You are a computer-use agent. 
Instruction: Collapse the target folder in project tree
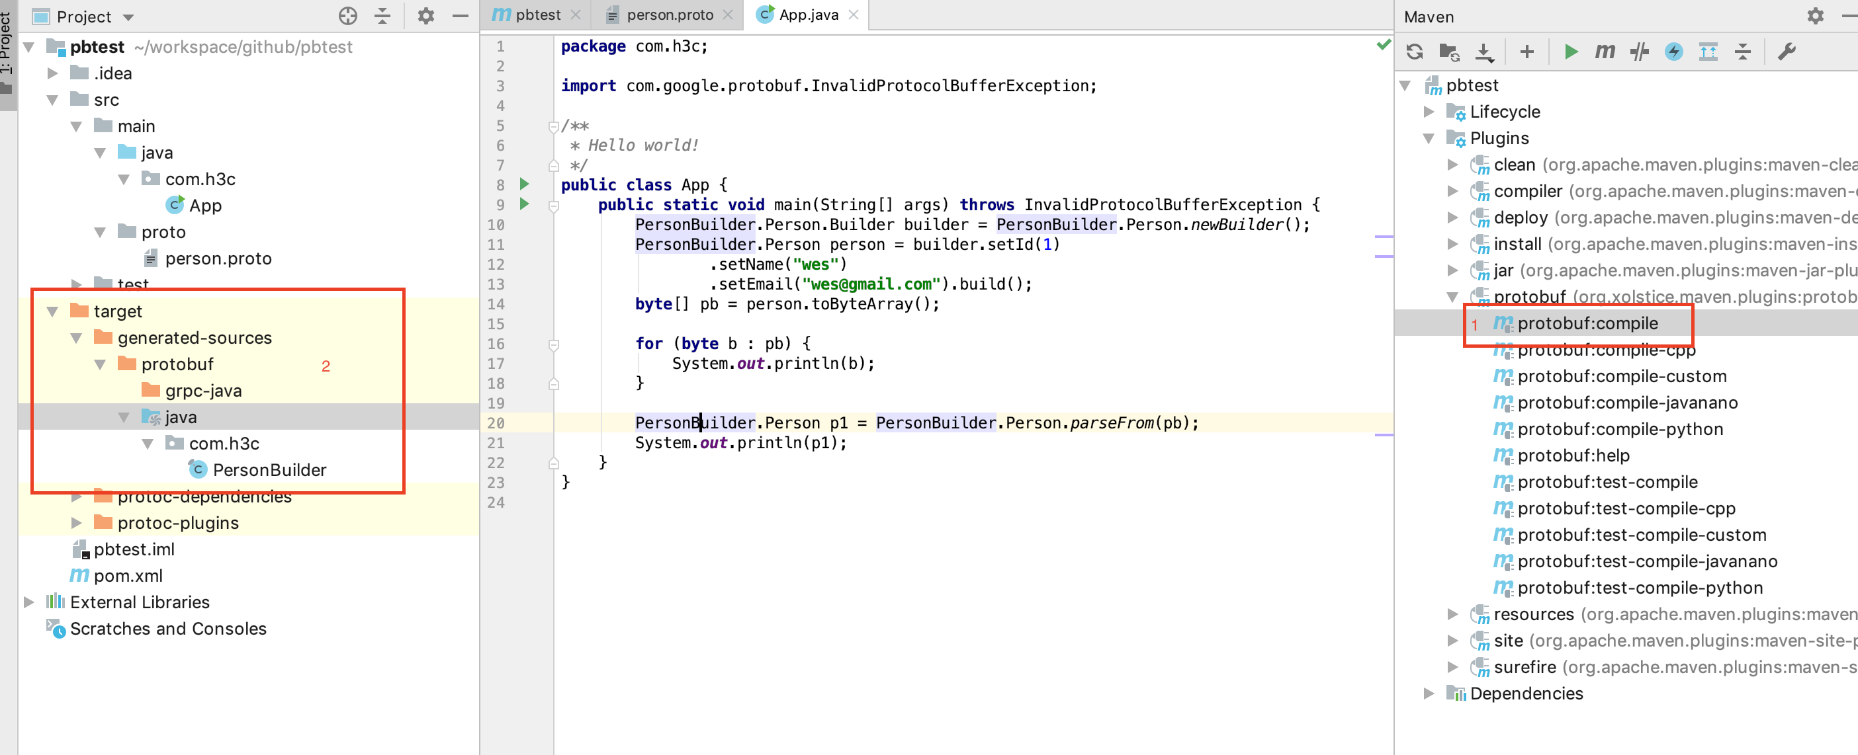pyautogui.click(x=52, y=311)
